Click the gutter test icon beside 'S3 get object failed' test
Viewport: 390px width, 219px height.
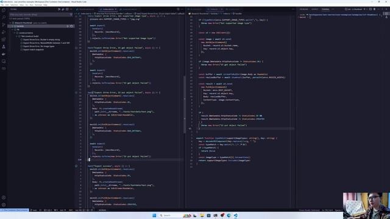76,47
